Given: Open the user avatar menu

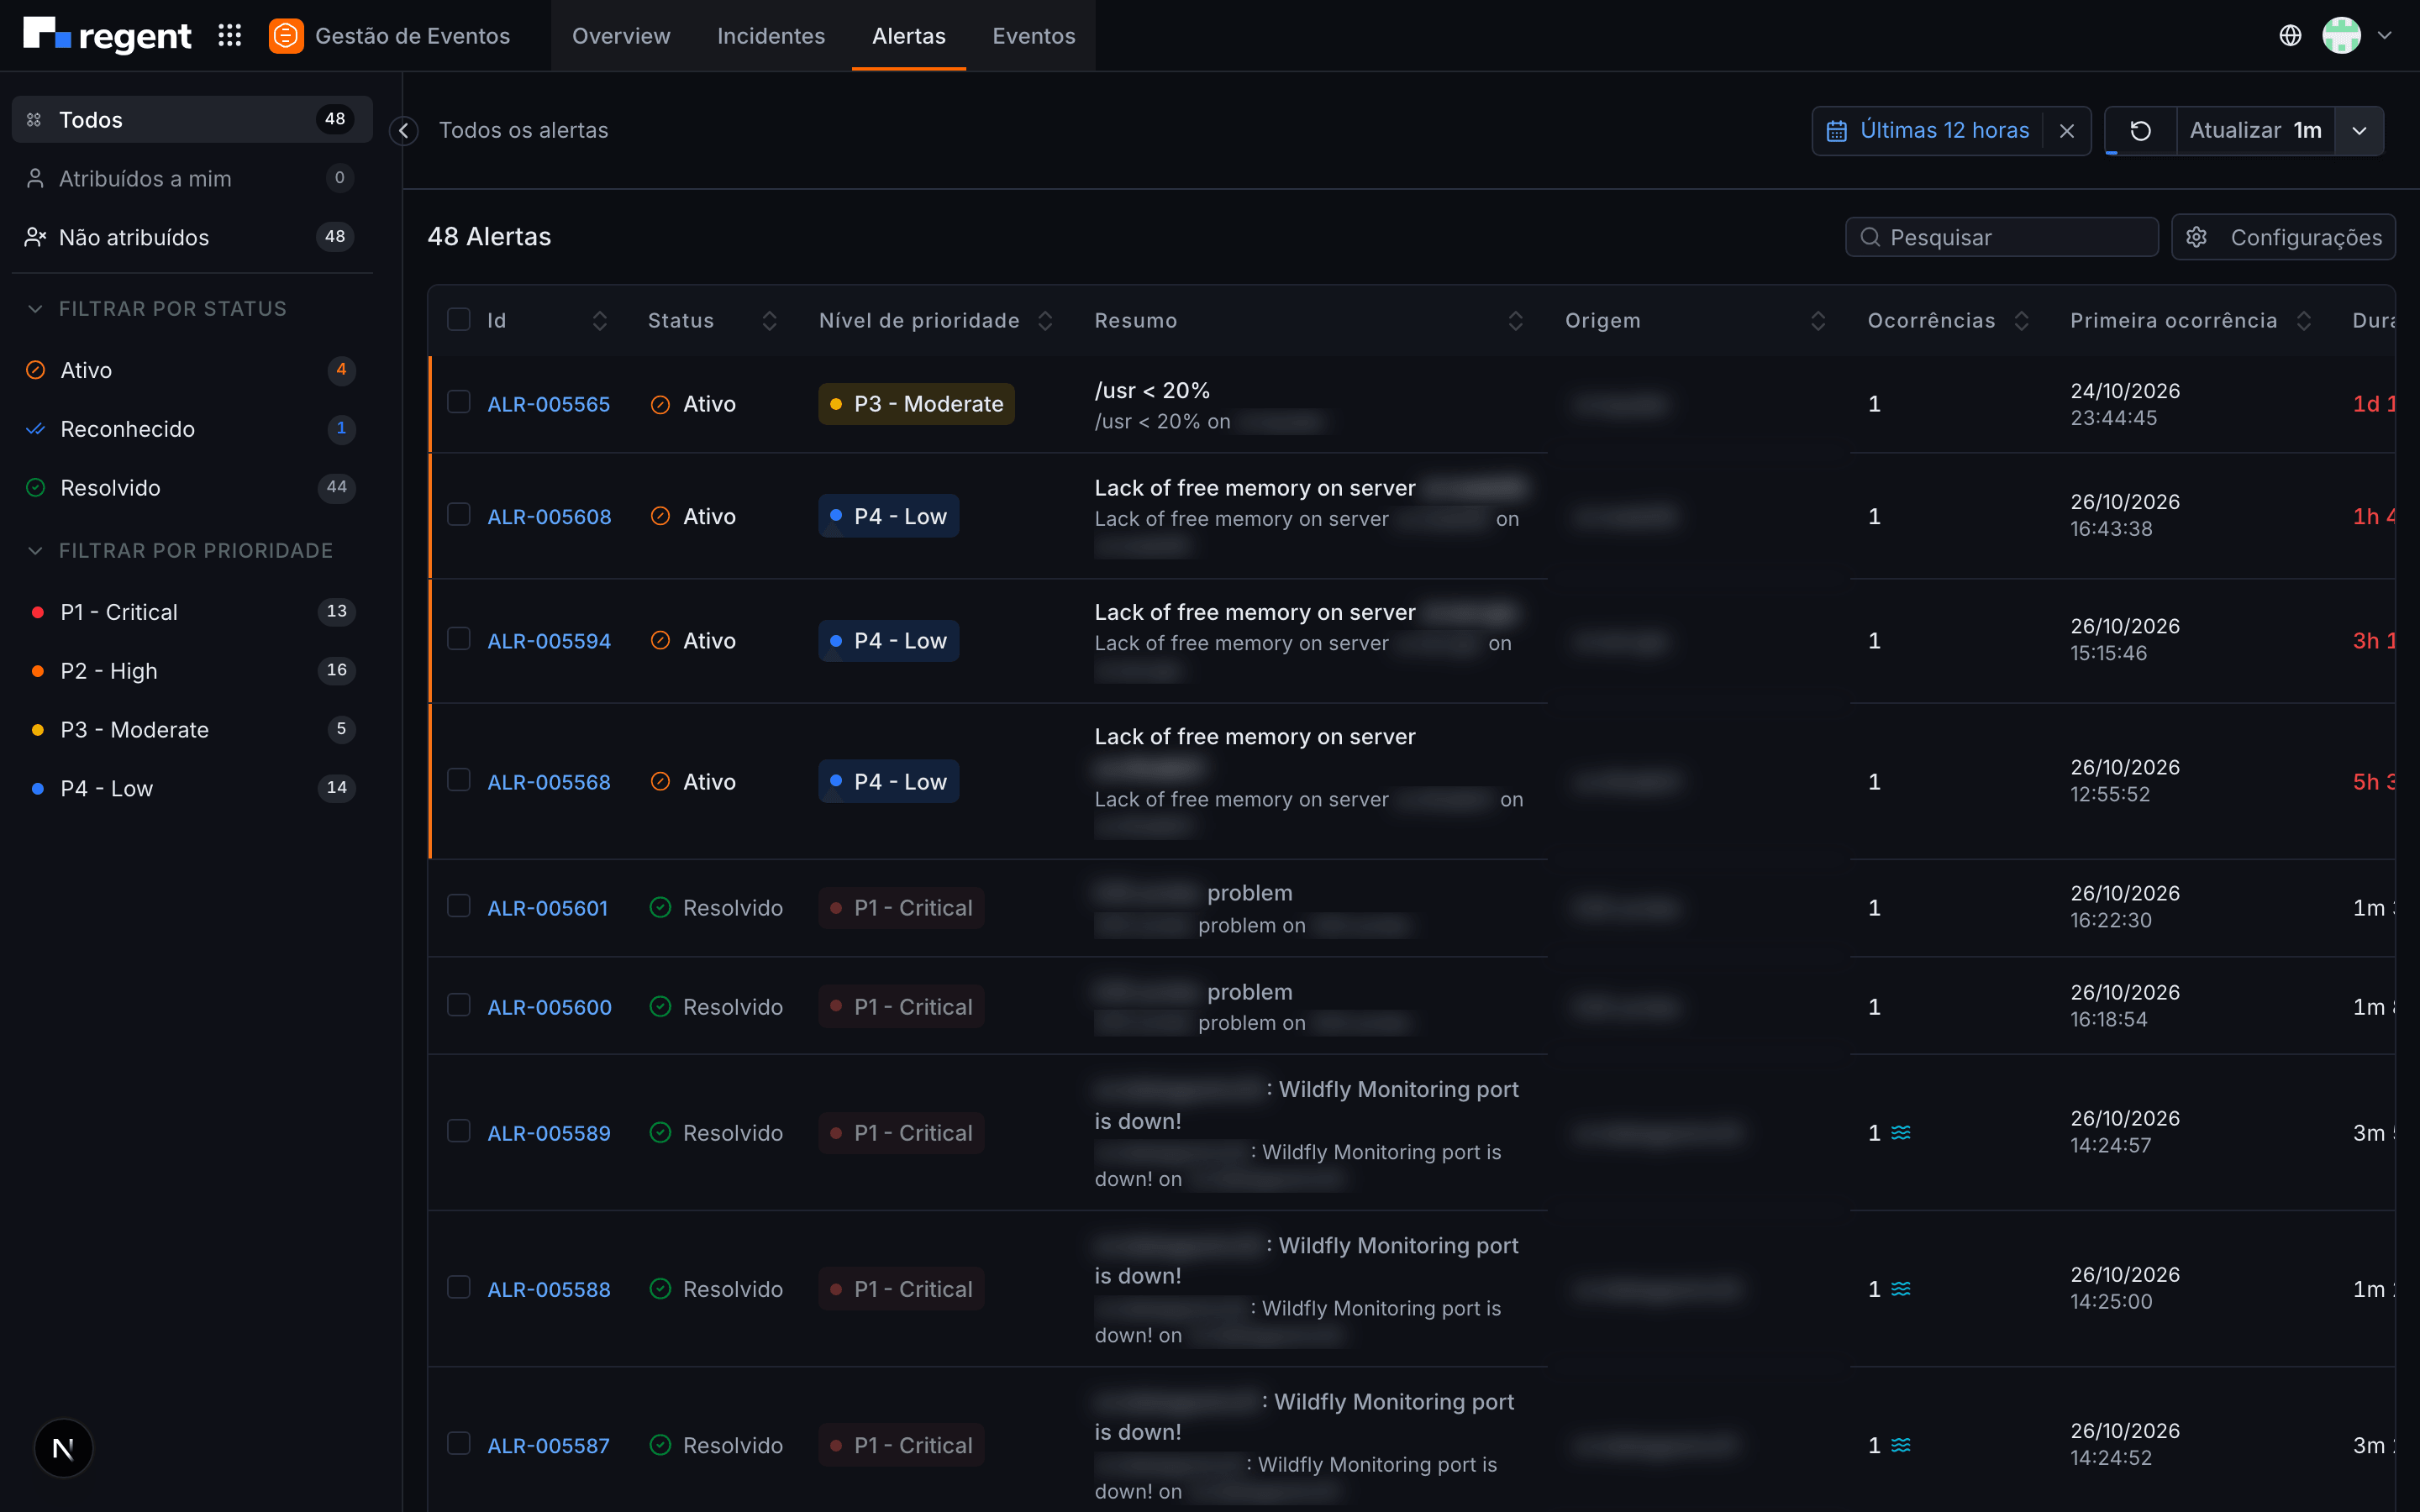Looking at the screenshot, I should click(x=2341, y=36).
